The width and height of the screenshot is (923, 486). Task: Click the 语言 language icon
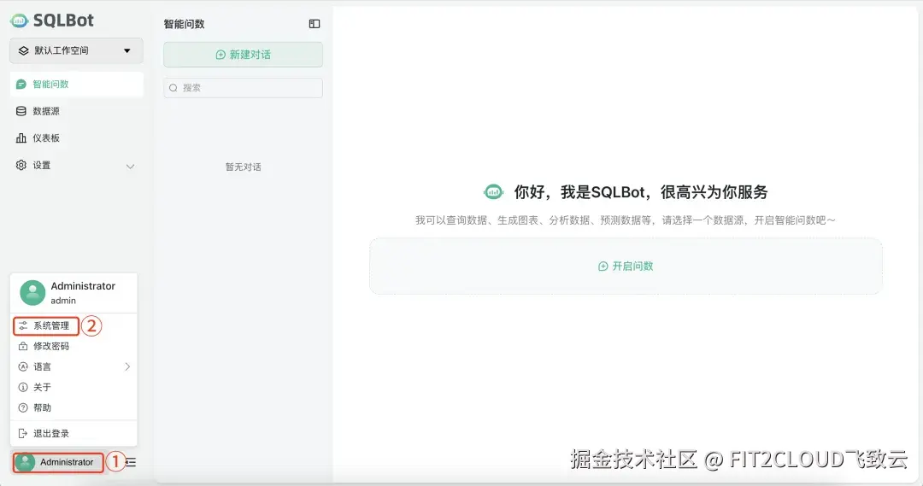(x=23, y=366)
